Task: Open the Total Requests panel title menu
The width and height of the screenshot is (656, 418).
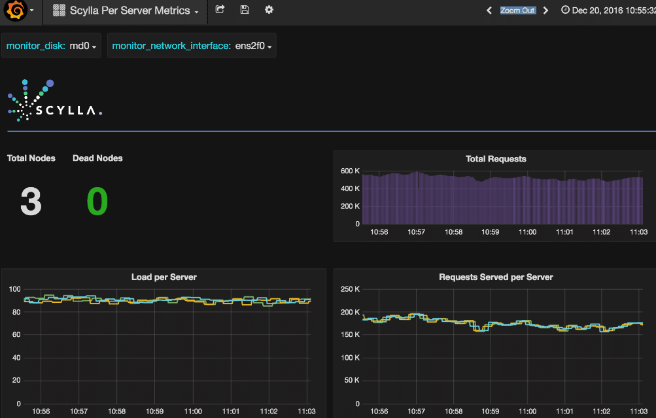Action: [495, 159]
